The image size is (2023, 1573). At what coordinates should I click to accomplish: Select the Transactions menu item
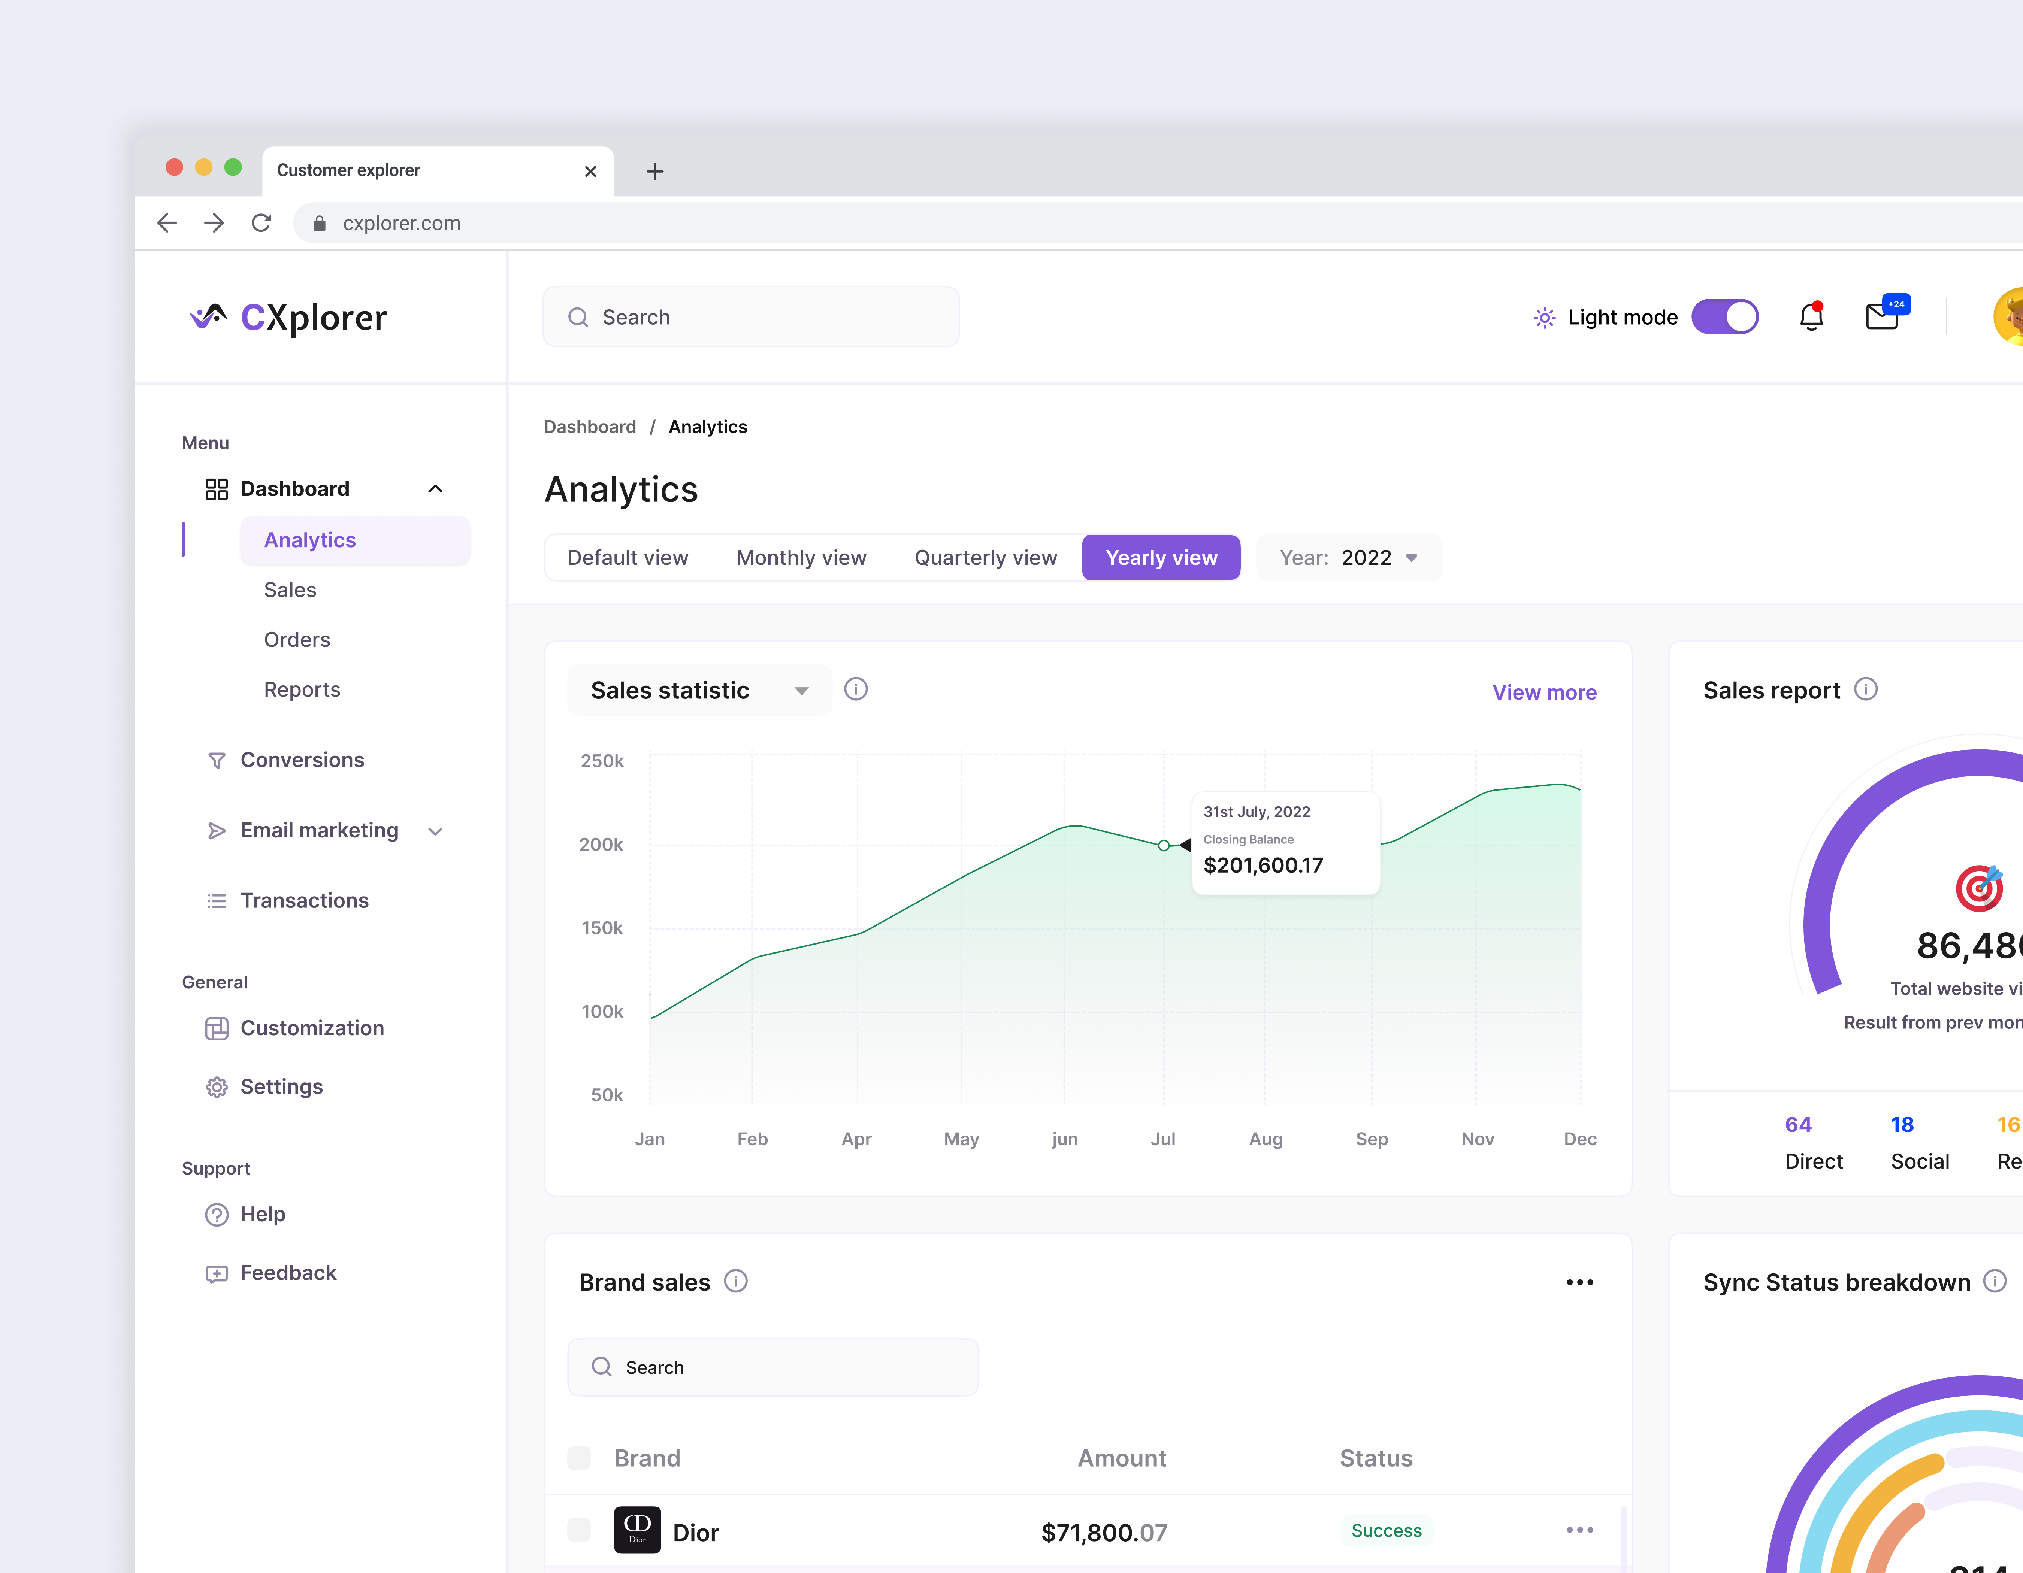tap(304, 900)
